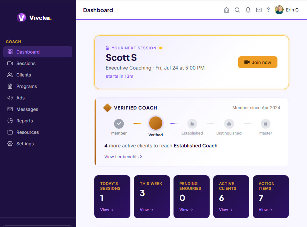307x227 pixels.
Task: View This Week card link
Action: coord(146,210)
